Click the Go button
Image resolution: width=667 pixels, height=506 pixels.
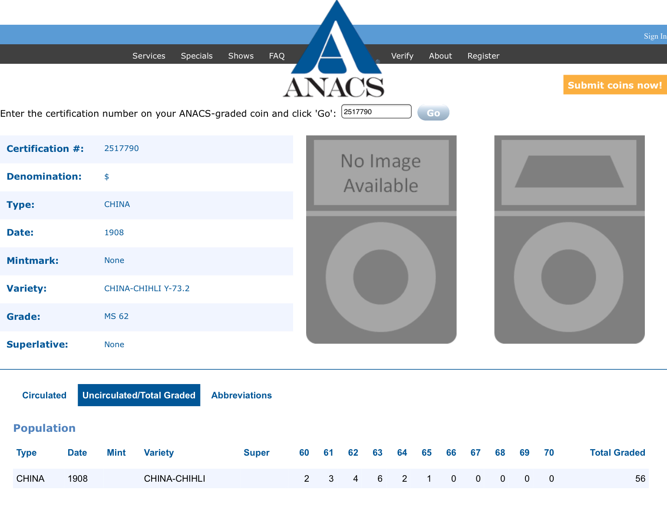coord(433,113)
